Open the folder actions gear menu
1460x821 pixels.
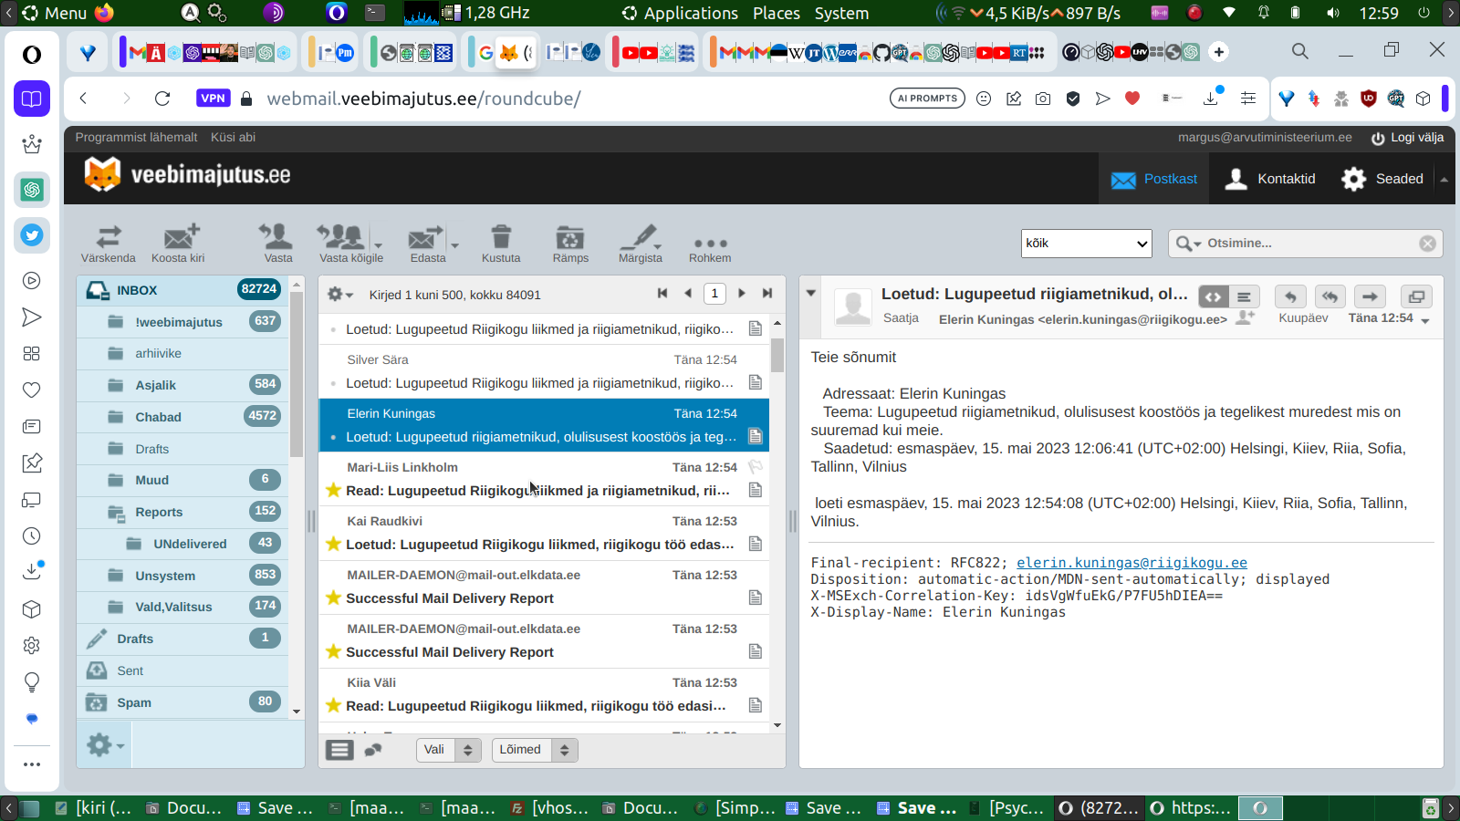click(105, 745)
